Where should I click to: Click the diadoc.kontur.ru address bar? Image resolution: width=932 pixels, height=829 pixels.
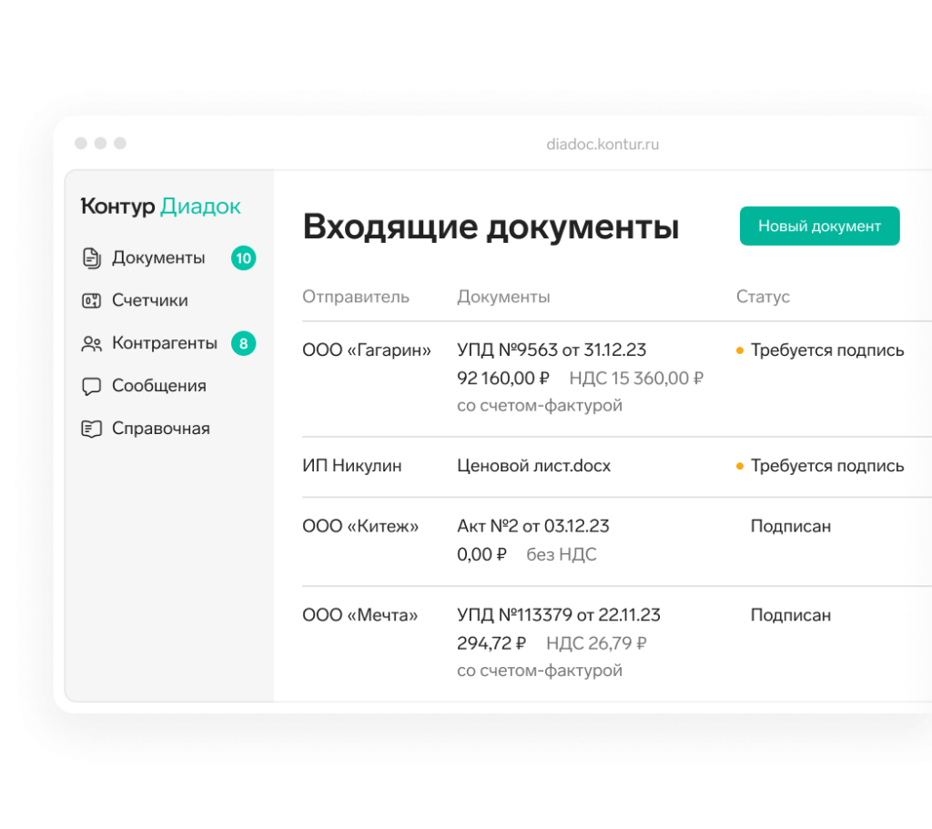(x=603, y=144)
